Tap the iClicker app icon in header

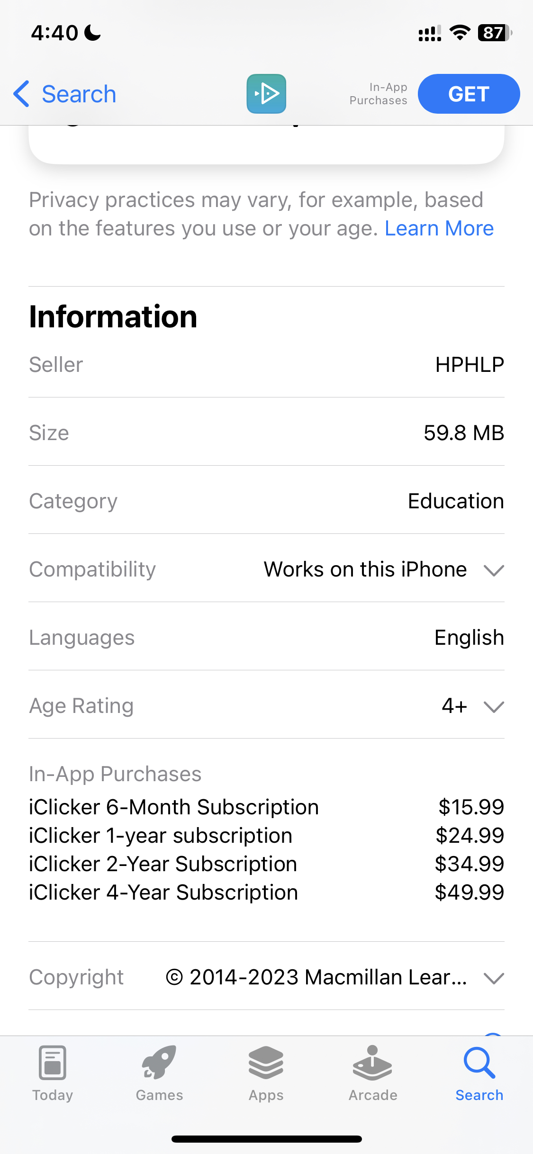pyautogui.click(x=266, y=94)
